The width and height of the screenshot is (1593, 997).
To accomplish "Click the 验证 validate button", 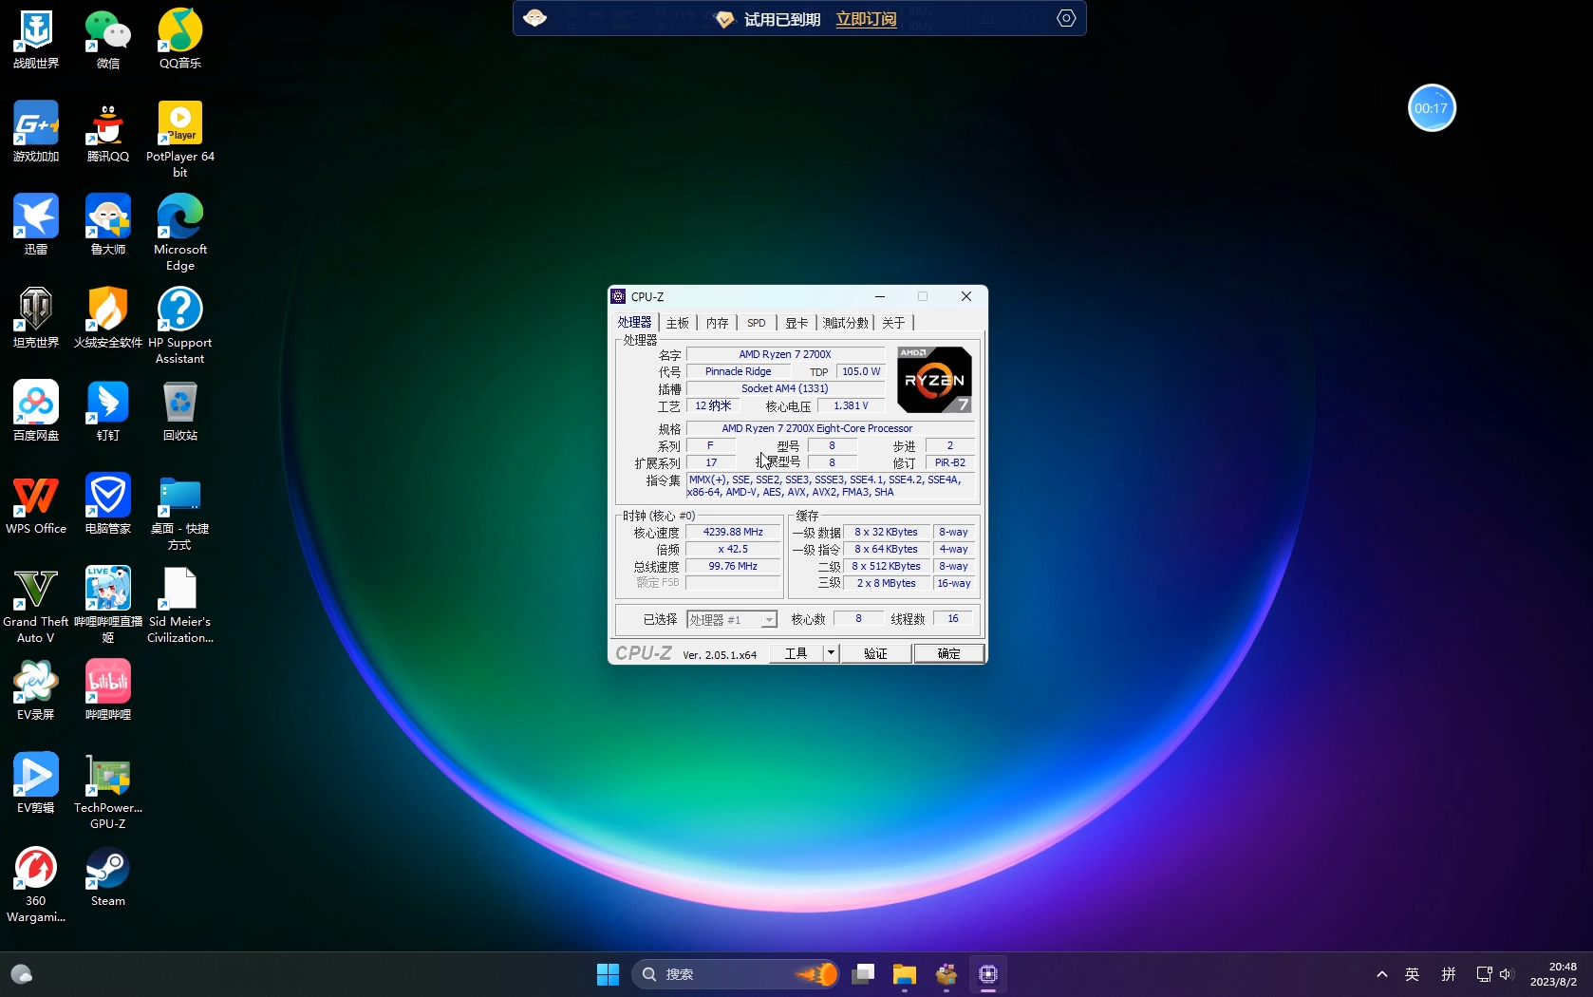I will click(x=875, y=653).
